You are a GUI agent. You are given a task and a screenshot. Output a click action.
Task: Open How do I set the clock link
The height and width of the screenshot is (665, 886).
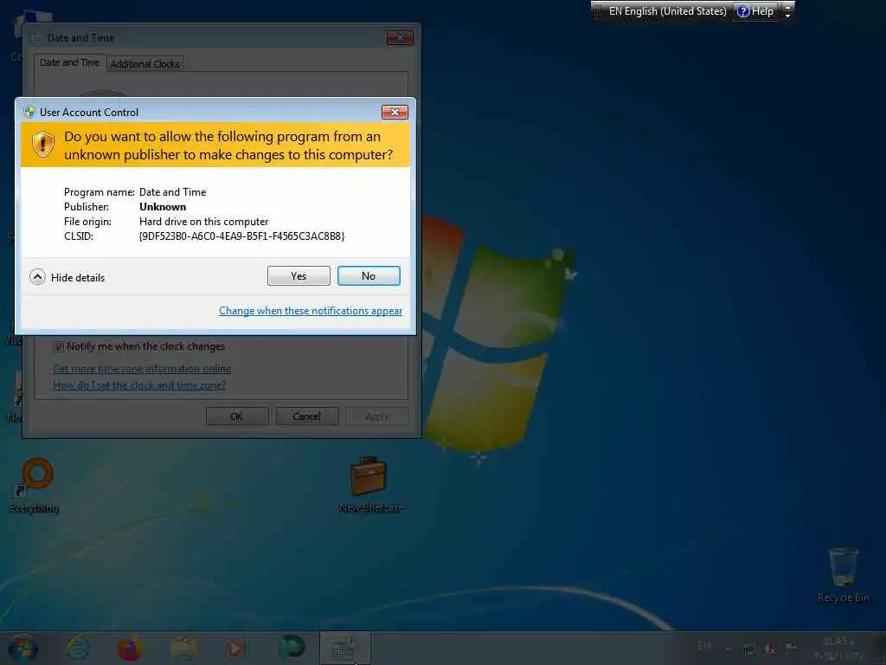pyautogui.click(x=139, y=385)
